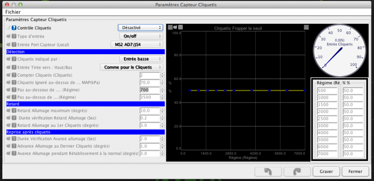Click the Graver button
The image size is (374, 181).
tap(326, 172)
